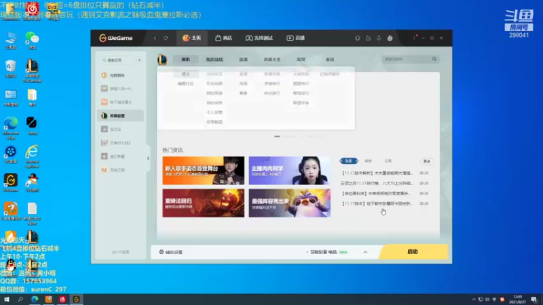Open the 新人歌手姿态首登舞台 news thumbnail

[203, 171]
